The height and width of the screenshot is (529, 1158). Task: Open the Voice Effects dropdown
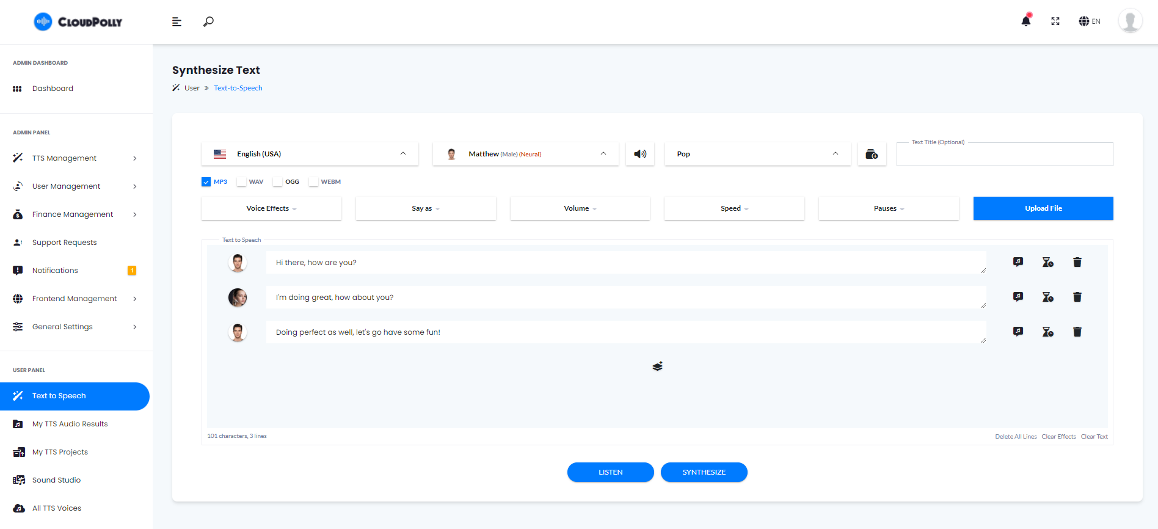(x=271, y=208)
